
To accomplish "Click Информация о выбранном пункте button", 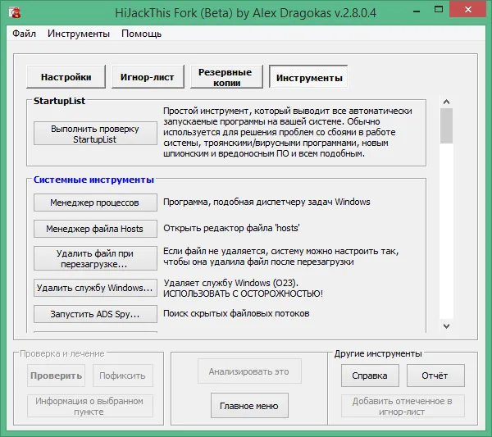I will click(x=90, y=406).
